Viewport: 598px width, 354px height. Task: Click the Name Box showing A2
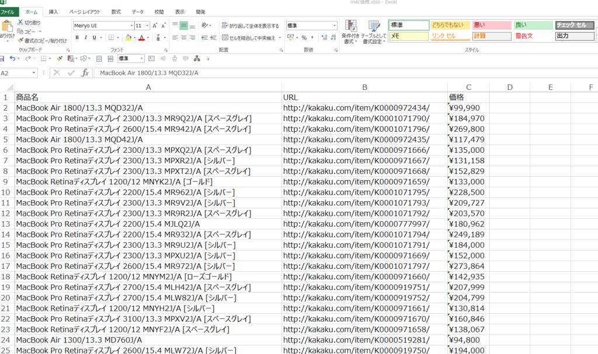coord(18,73)
